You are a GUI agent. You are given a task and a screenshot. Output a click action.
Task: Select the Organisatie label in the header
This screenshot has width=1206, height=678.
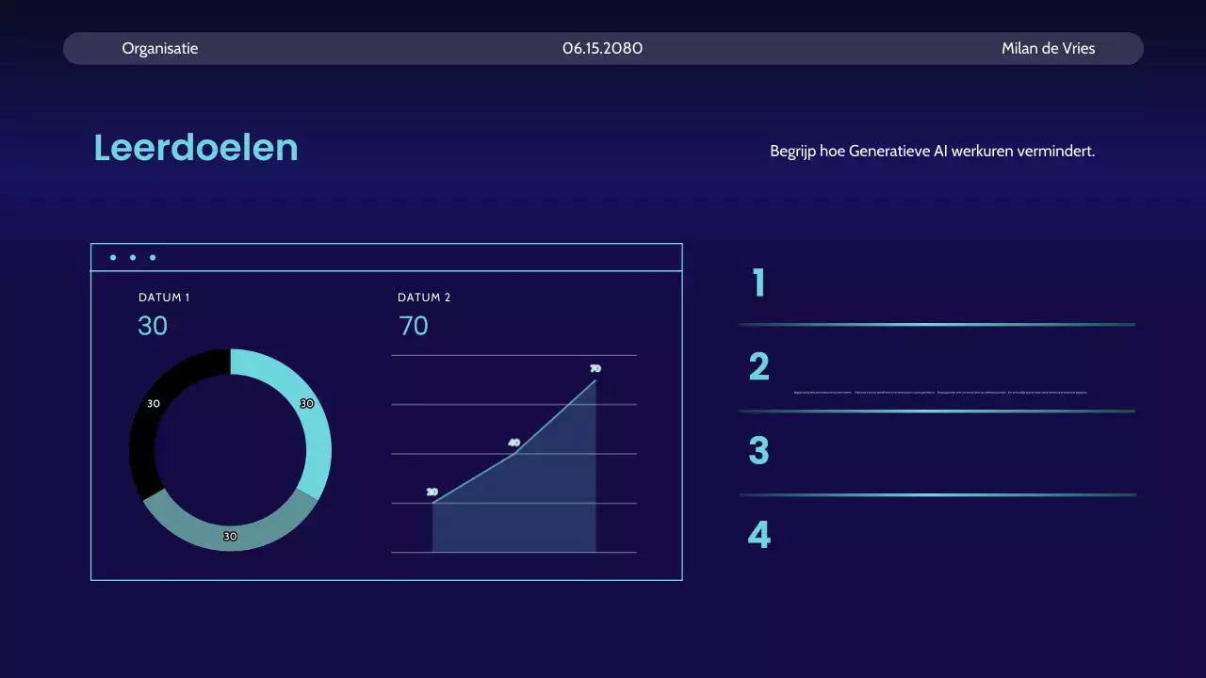[159, 48]
